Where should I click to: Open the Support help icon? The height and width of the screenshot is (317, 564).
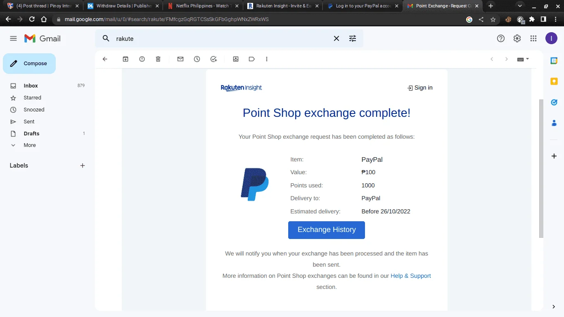coord(501,38)
